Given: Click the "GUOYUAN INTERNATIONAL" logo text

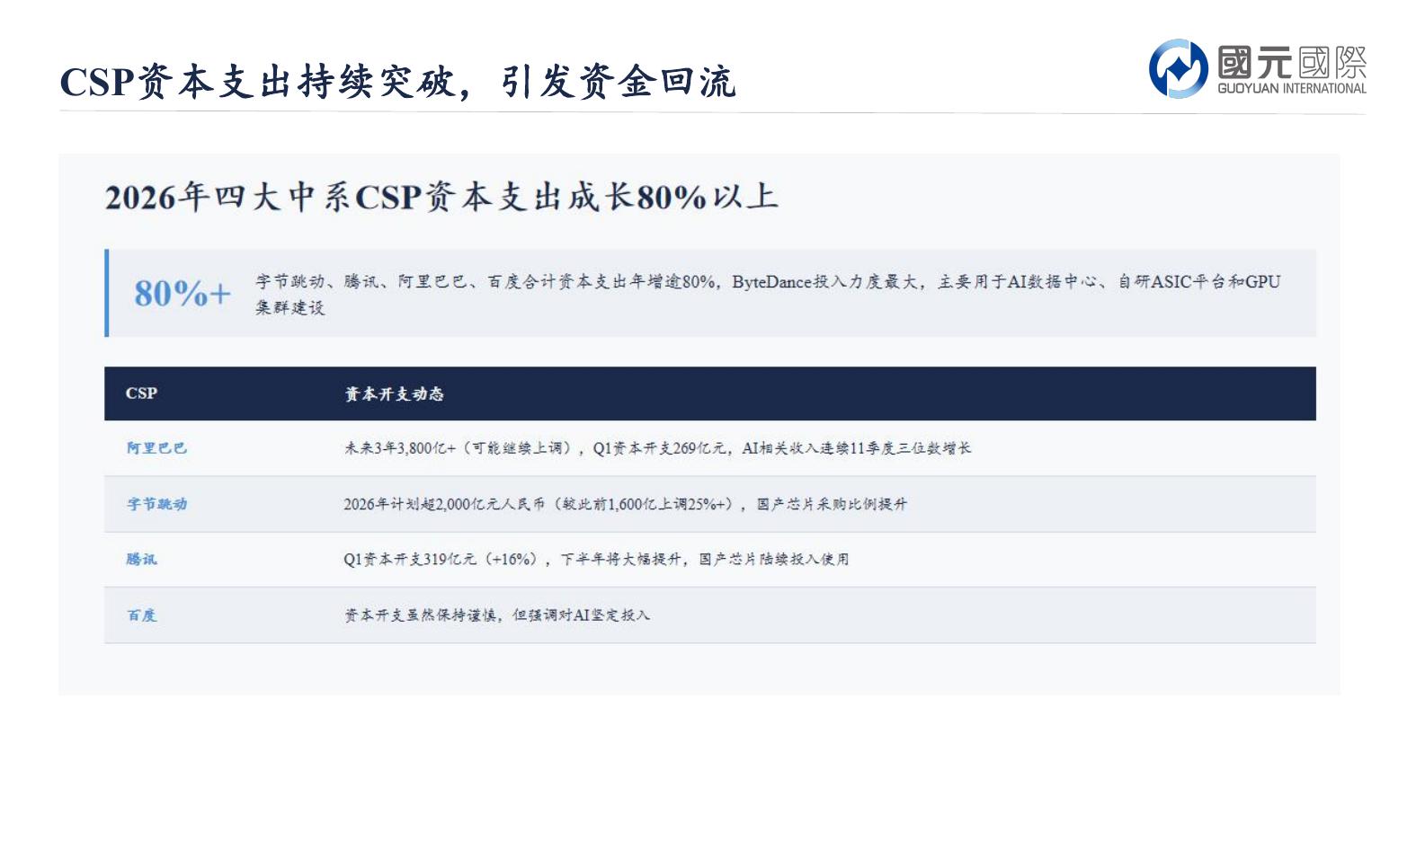Looking at the screenshot, I should click(1292, 88).
